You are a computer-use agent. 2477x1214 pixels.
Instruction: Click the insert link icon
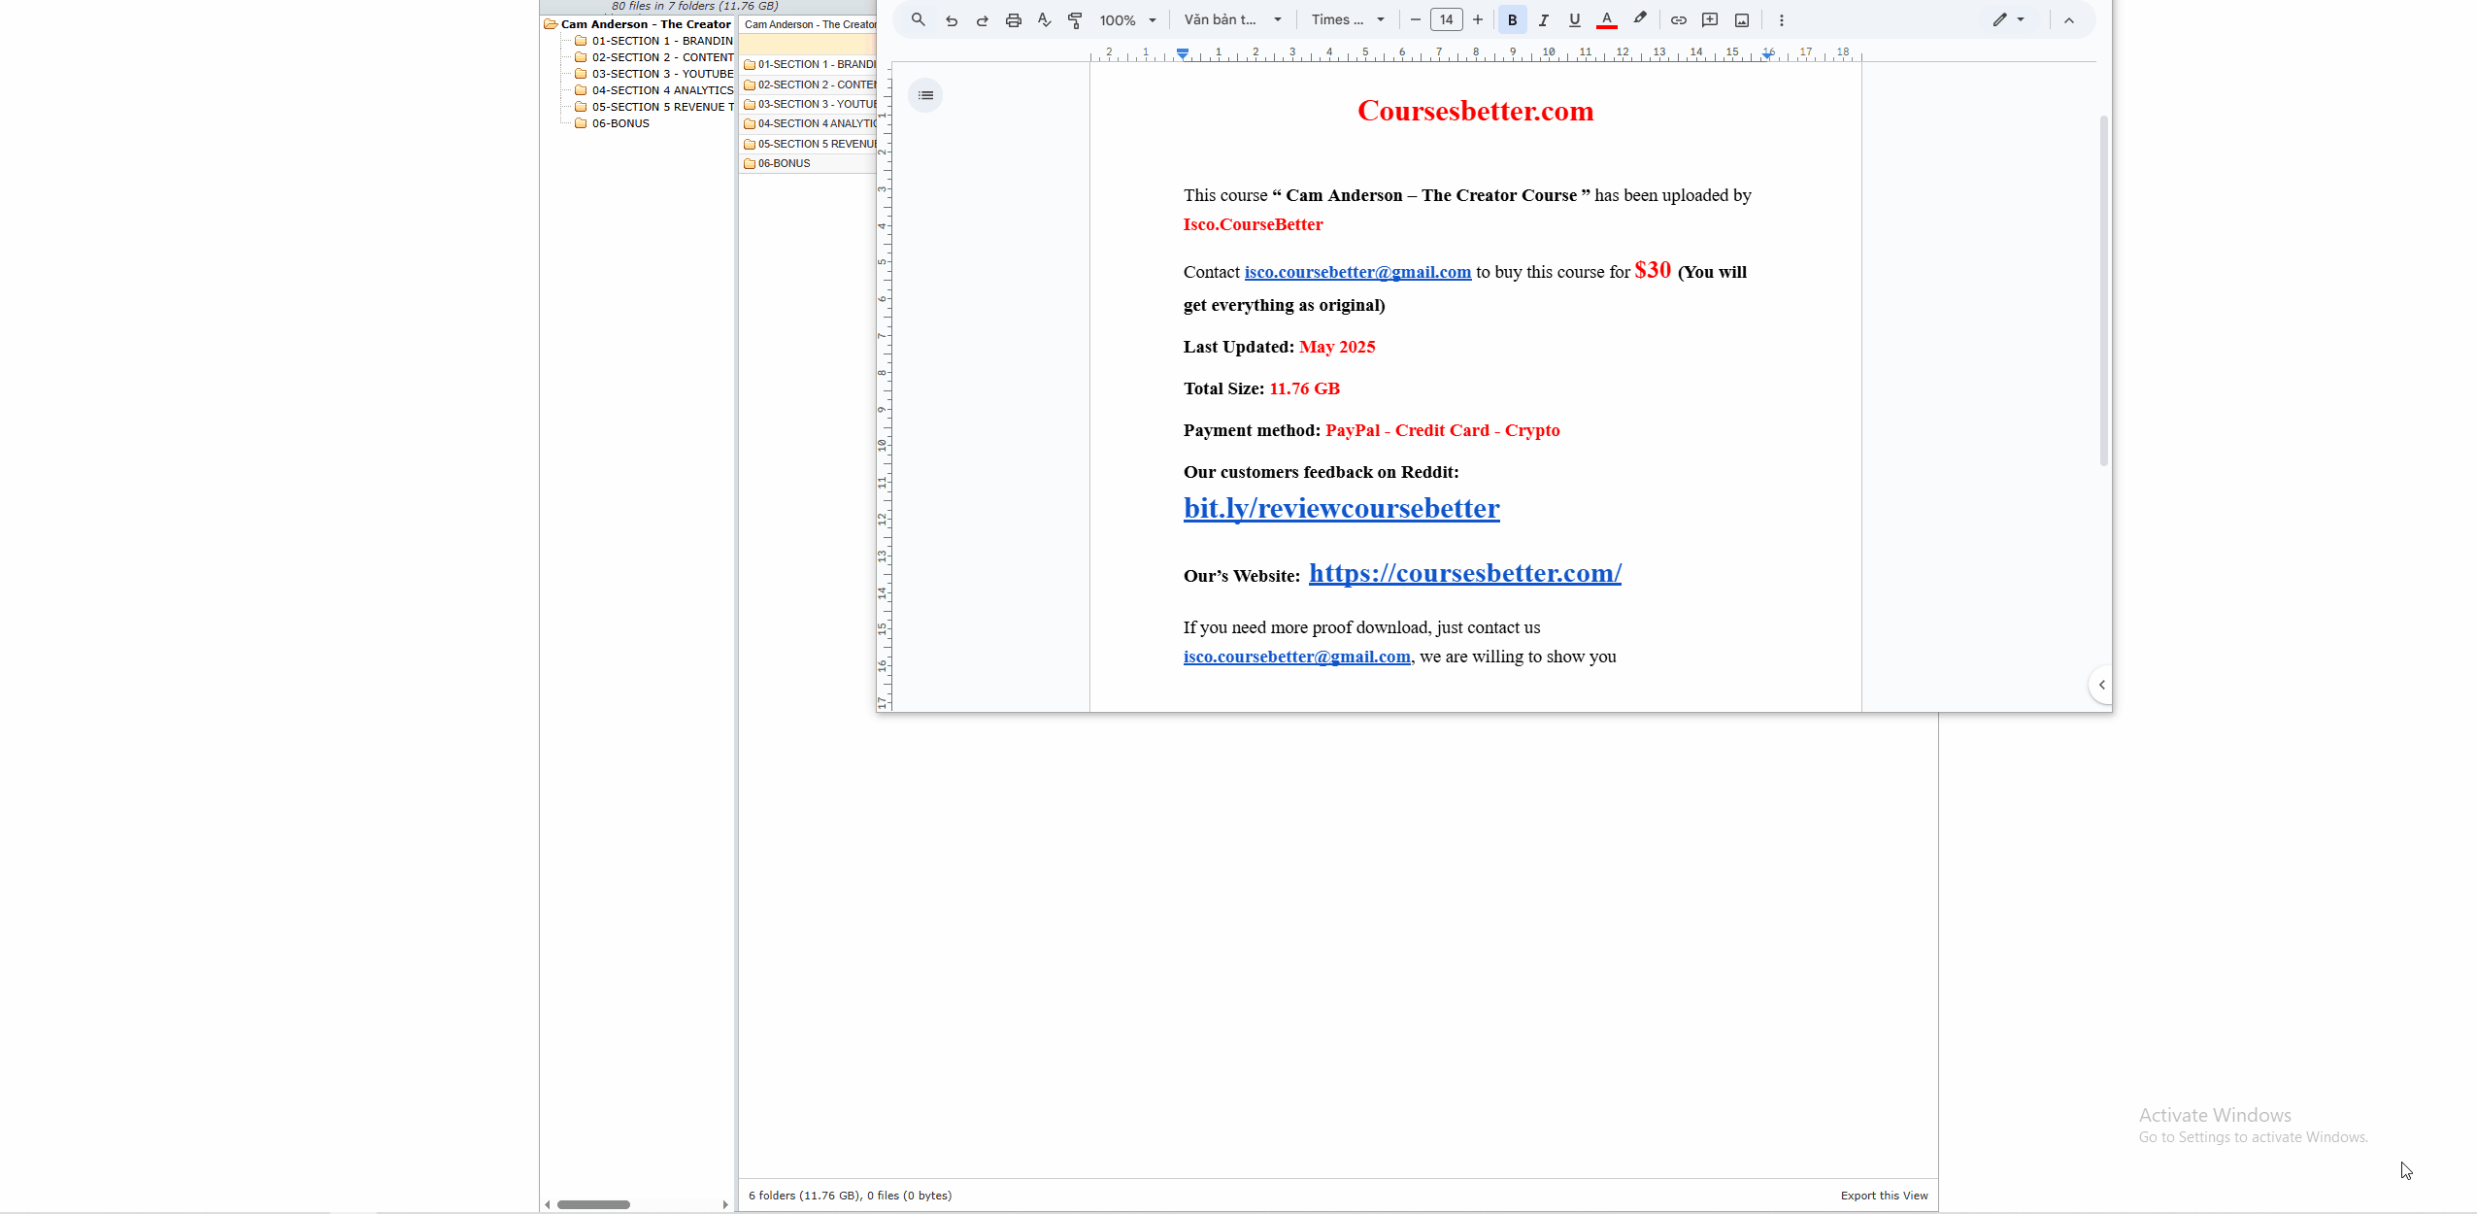coord(1678,19)
